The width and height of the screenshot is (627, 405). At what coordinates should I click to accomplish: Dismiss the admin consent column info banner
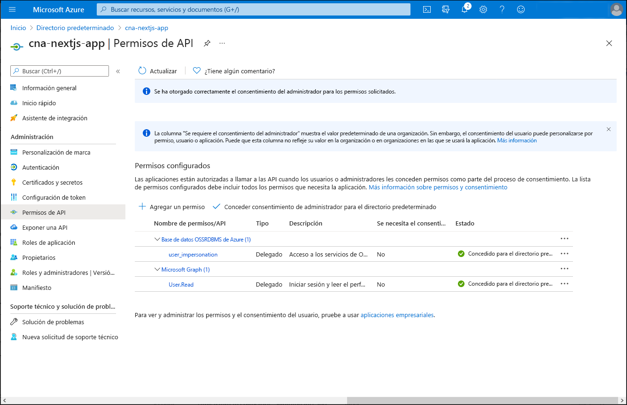click(609, 129)
